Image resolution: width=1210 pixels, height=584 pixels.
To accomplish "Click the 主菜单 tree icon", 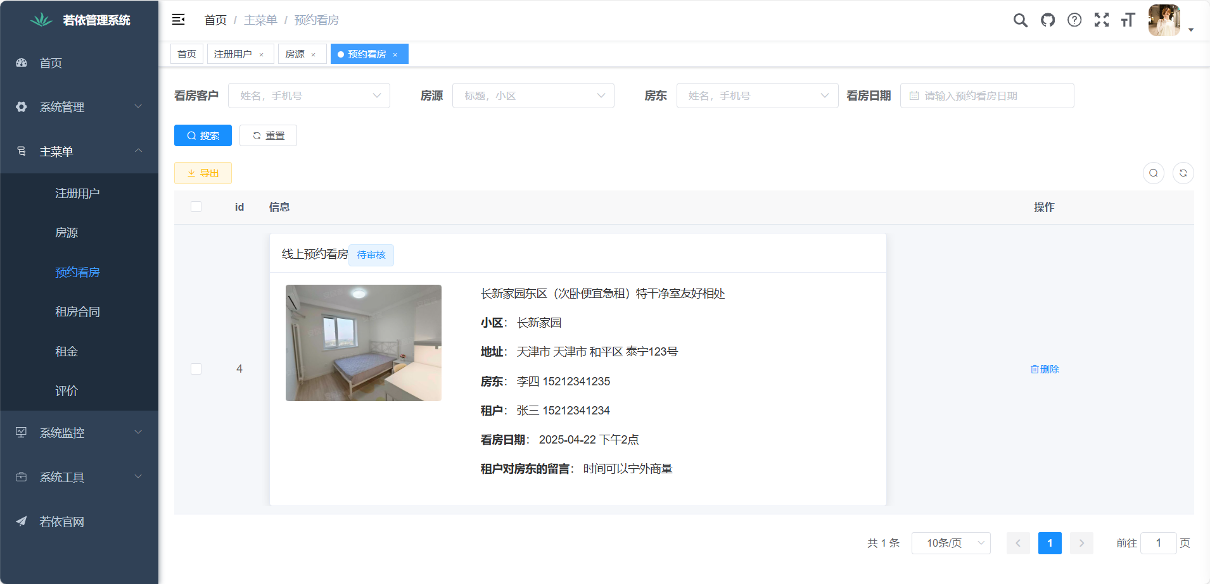I will pyautogui.click(x=22, y=151).
